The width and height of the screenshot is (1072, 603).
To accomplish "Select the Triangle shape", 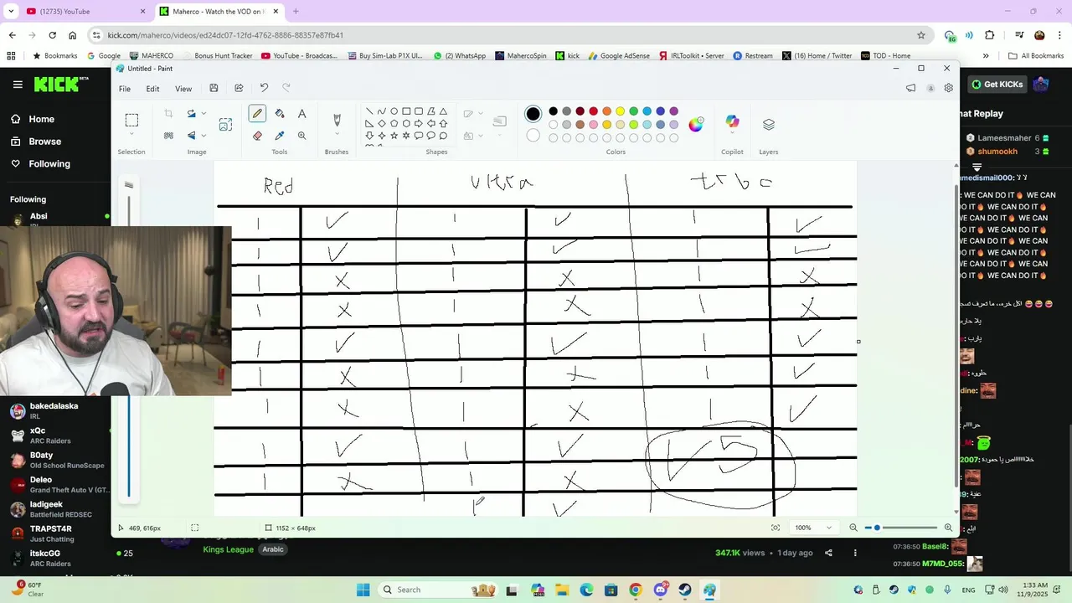I will 443,111.
